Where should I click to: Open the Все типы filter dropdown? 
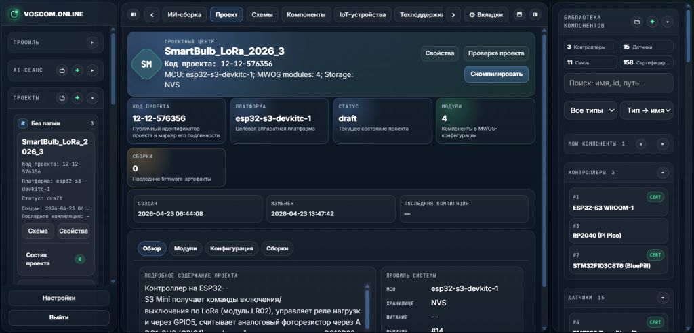(590, 110)
